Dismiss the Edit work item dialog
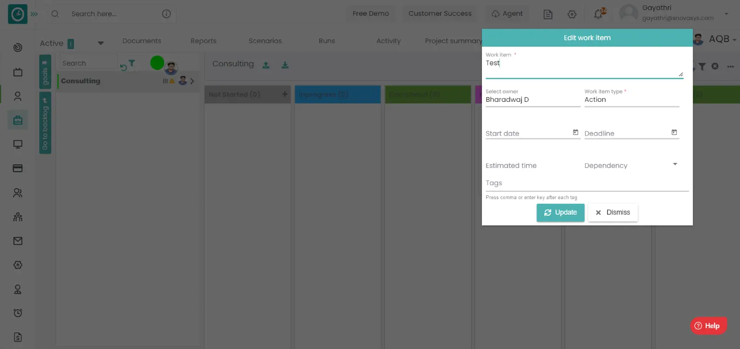The width and height of the screenshot is (740, 349). 612,212
